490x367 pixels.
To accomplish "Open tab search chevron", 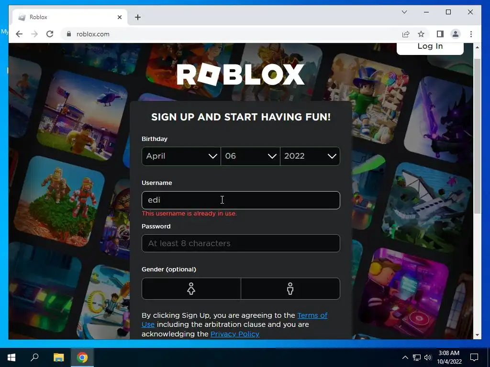I will pyautogui.click(x=404, y=12).
